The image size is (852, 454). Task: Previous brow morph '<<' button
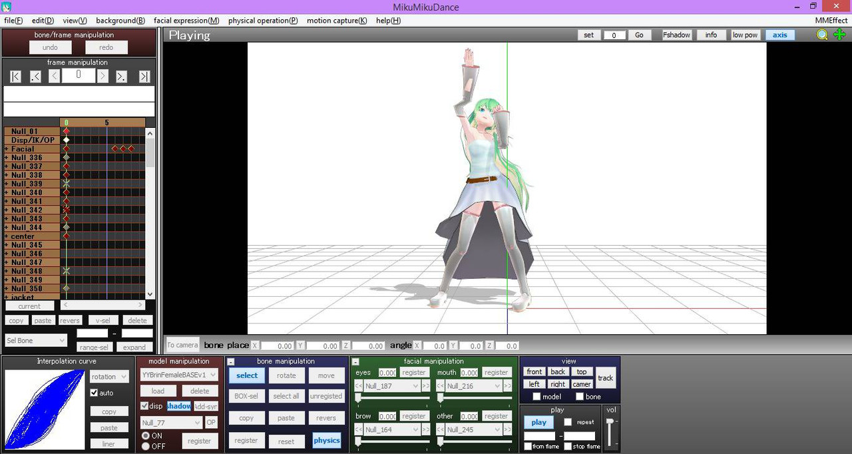click(358, 429)
